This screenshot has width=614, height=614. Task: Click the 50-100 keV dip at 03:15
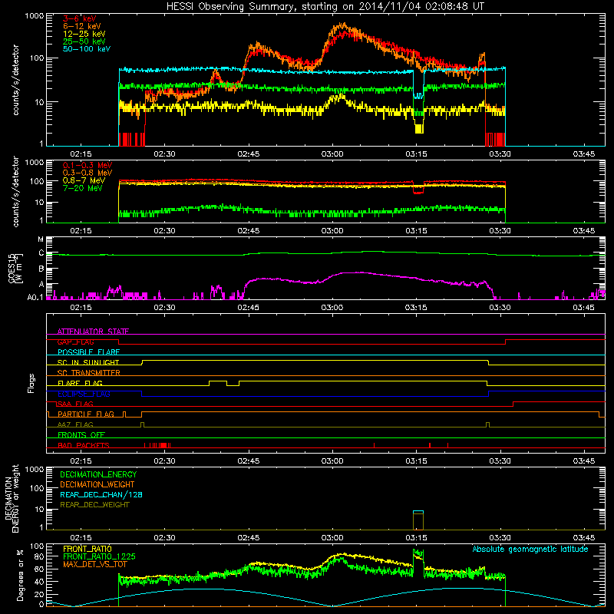pos(418,95)
